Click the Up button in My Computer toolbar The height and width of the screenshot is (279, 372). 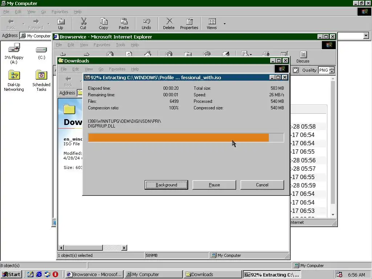point(61,24)
